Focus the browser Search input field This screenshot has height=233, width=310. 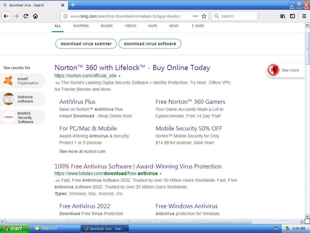click(235, 16)
